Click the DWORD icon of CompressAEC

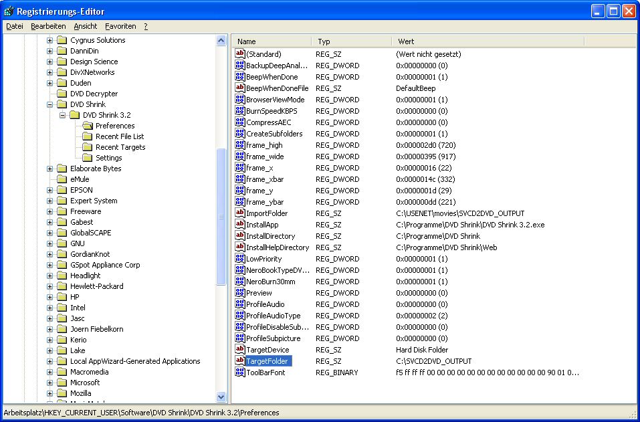[x=240, y=122]
